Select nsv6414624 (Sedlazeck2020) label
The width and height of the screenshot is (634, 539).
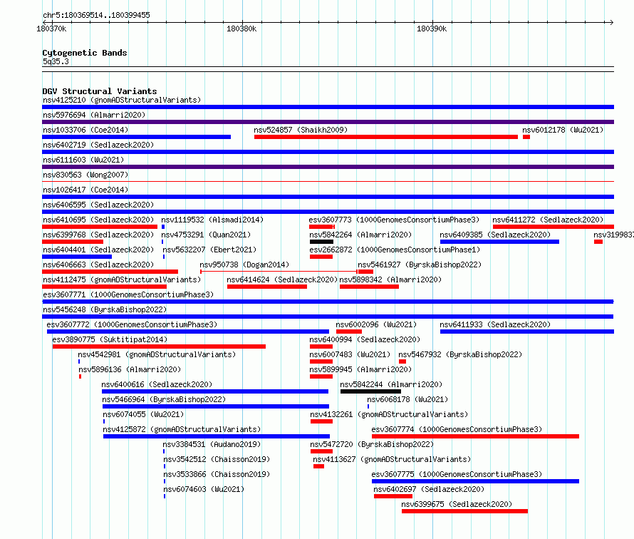coord(282,279)
